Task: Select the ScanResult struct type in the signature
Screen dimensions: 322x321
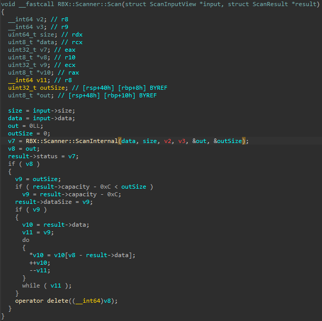Action: (270, 4)
